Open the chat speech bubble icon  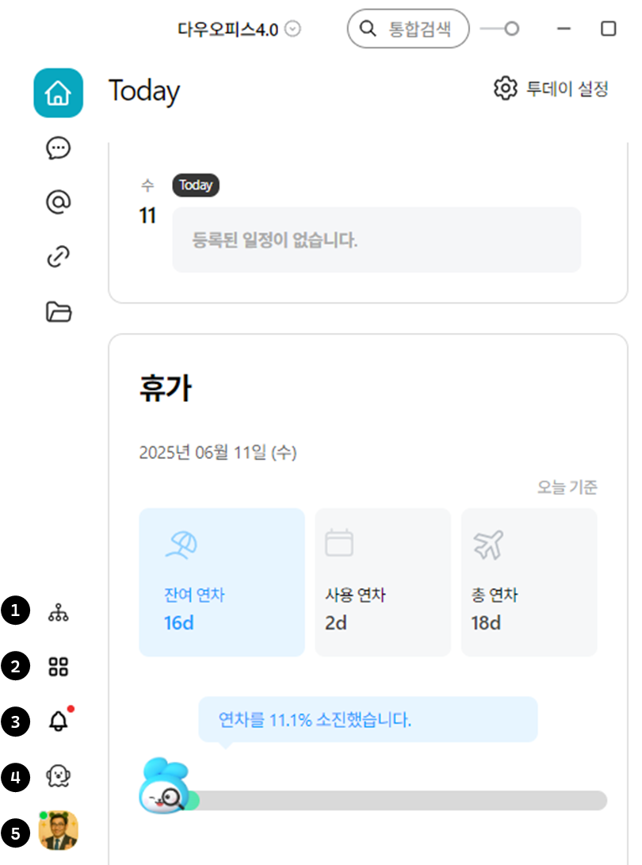59,148
